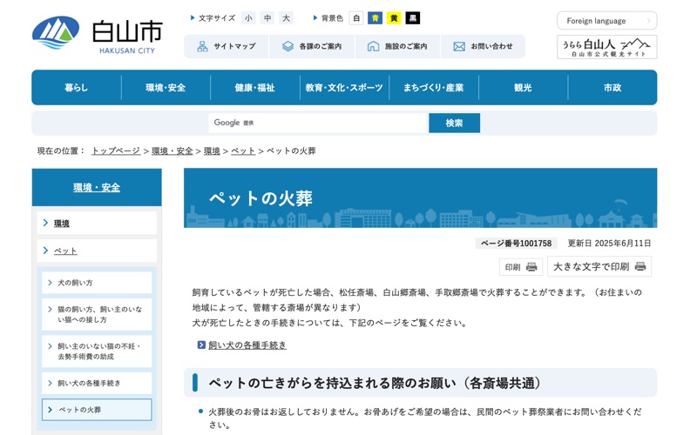
Task: Click the 各課のご案内 button
Action: click(312, 47)
